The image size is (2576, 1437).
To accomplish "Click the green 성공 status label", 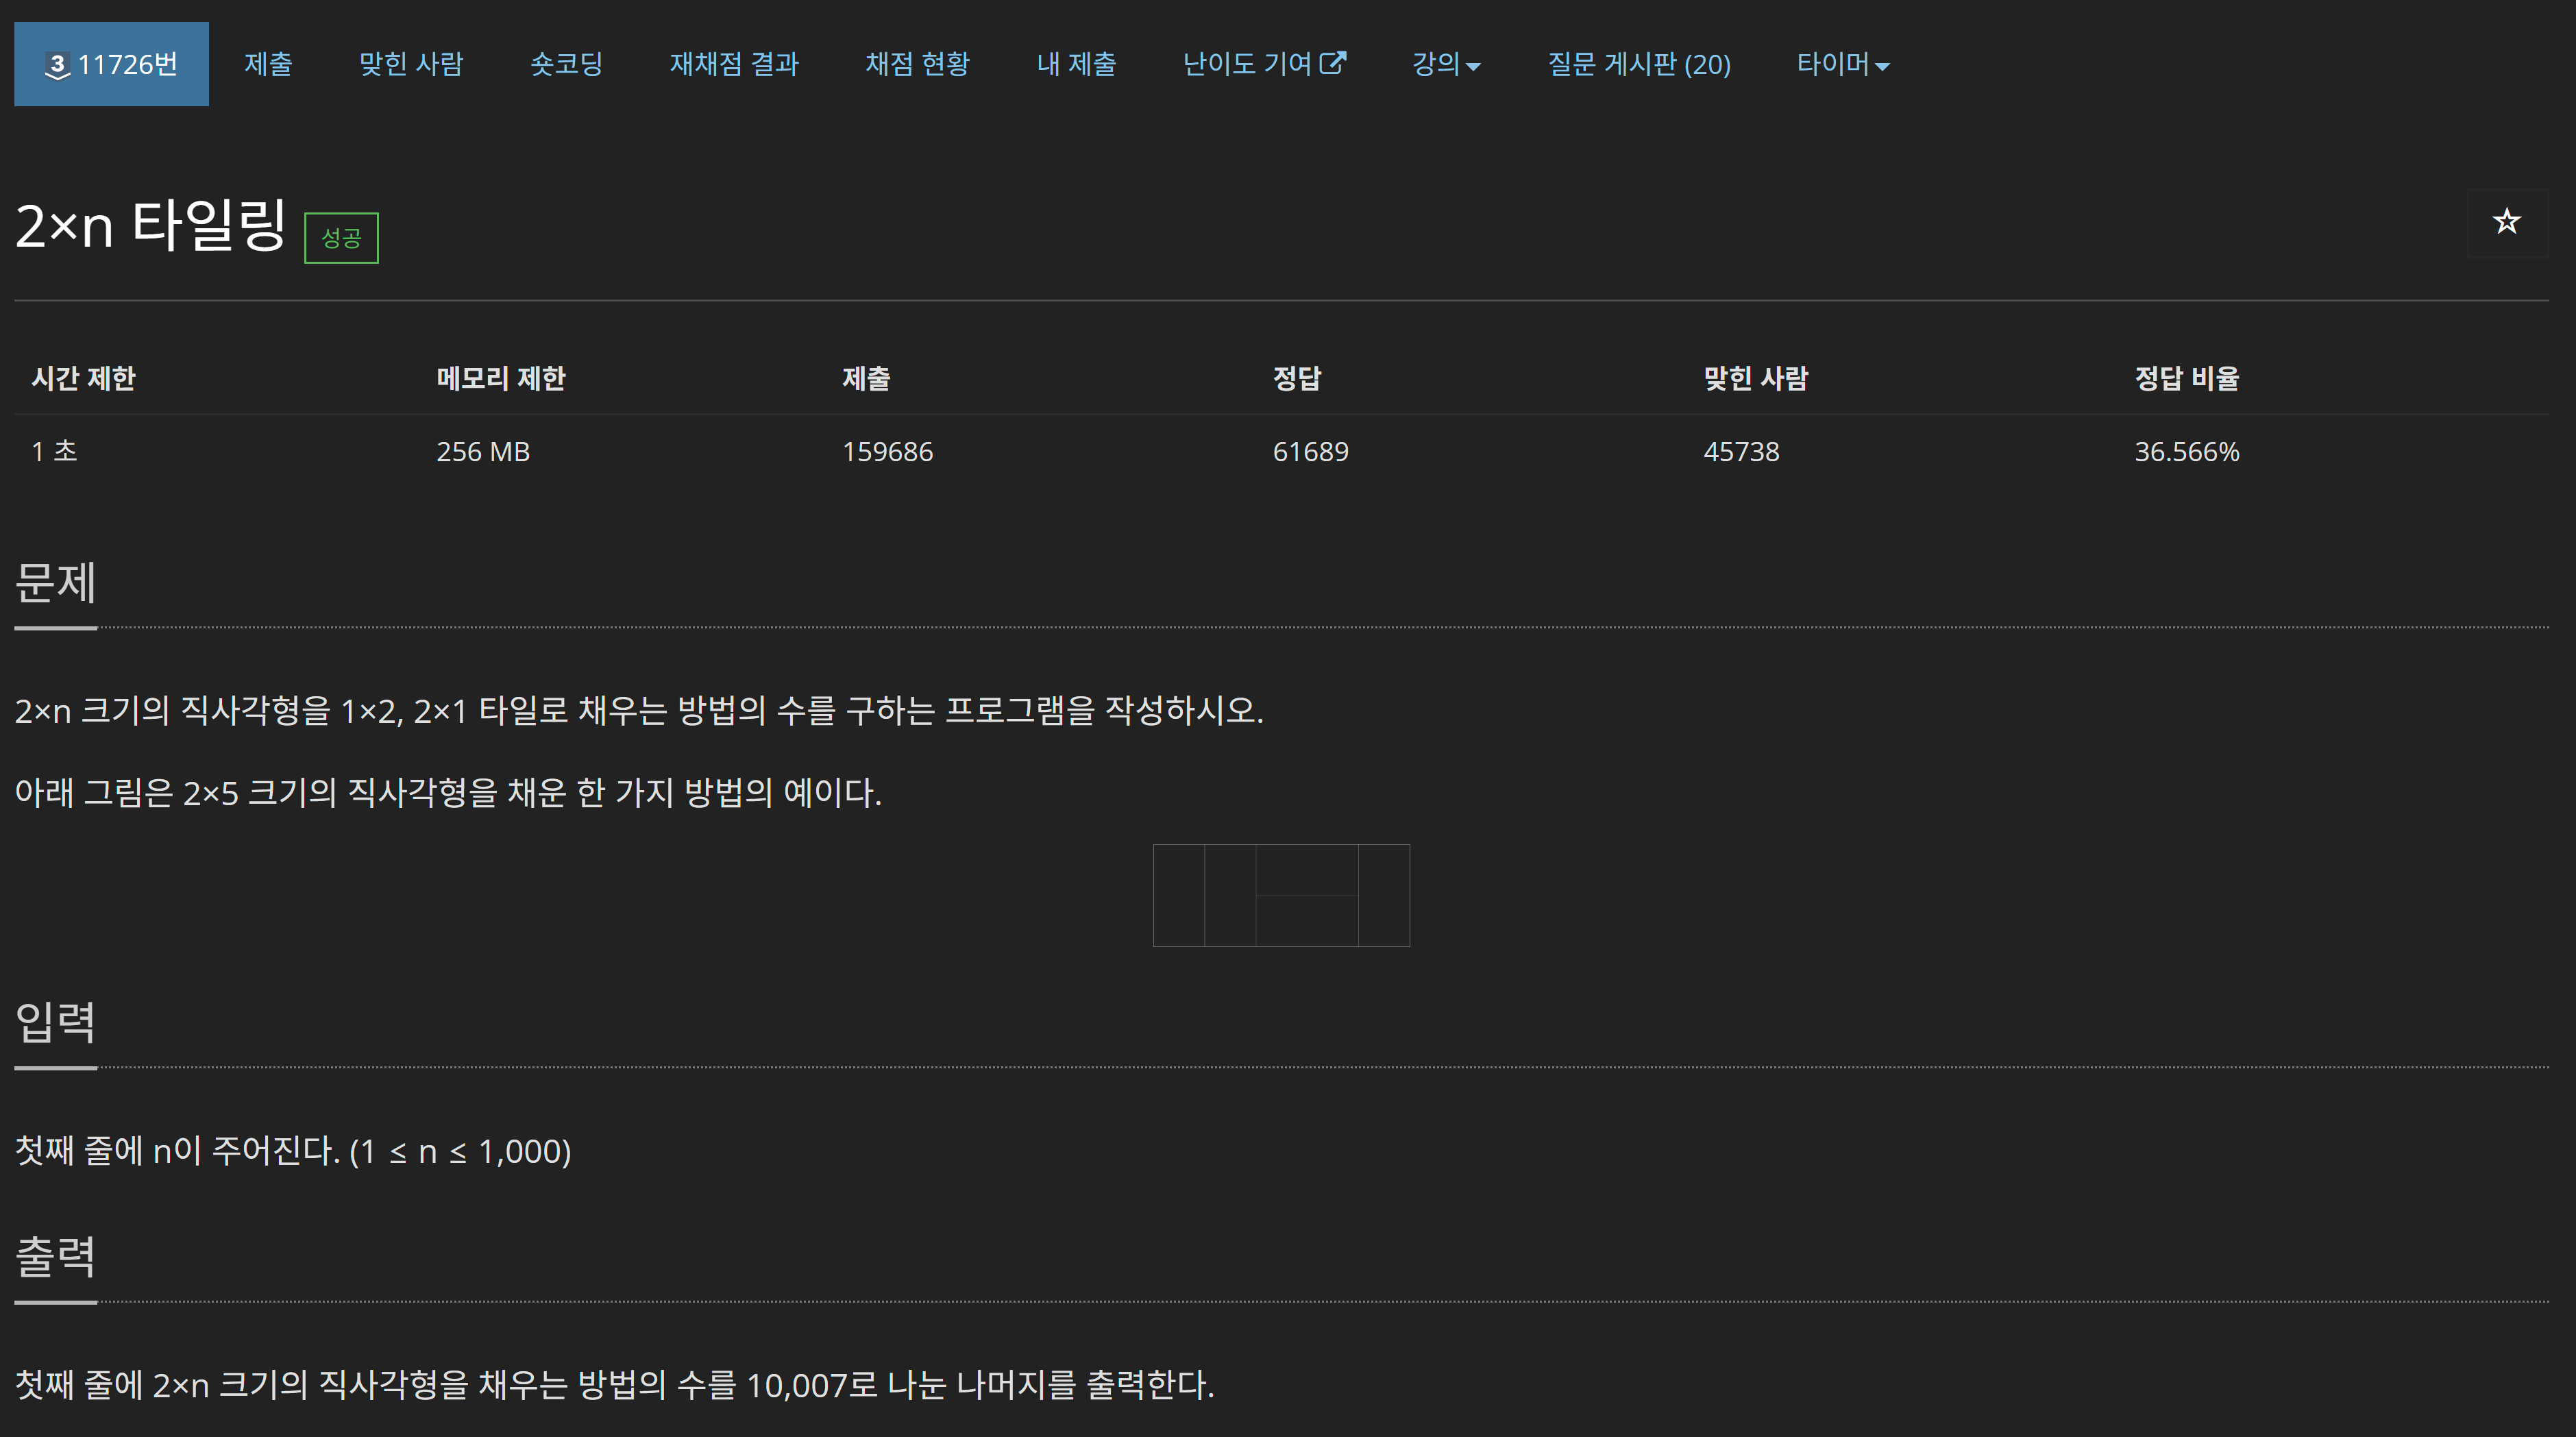I will pyautogui.click(x=341, y=238).
